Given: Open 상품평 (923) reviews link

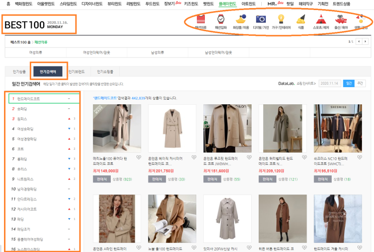Looking at the screenshot, I should (x=122, y=179).
